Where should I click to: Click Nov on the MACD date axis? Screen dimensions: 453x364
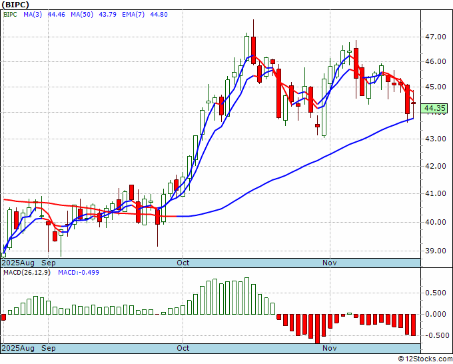[330, 348]
